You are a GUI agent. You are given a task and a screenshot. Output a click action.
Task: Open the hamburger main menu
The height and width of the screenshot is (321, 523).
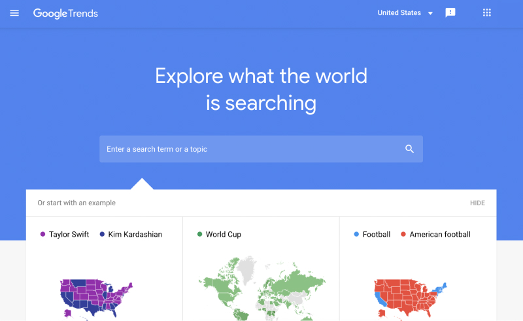14,13
